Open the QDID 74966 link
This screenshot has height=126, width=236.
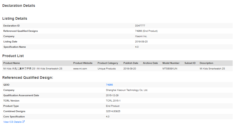(109, 85)
